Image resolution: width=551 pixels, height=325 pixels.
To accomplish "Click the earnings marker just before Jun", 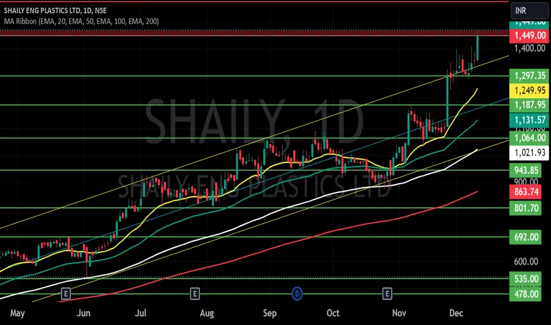I will click(66, 293).
